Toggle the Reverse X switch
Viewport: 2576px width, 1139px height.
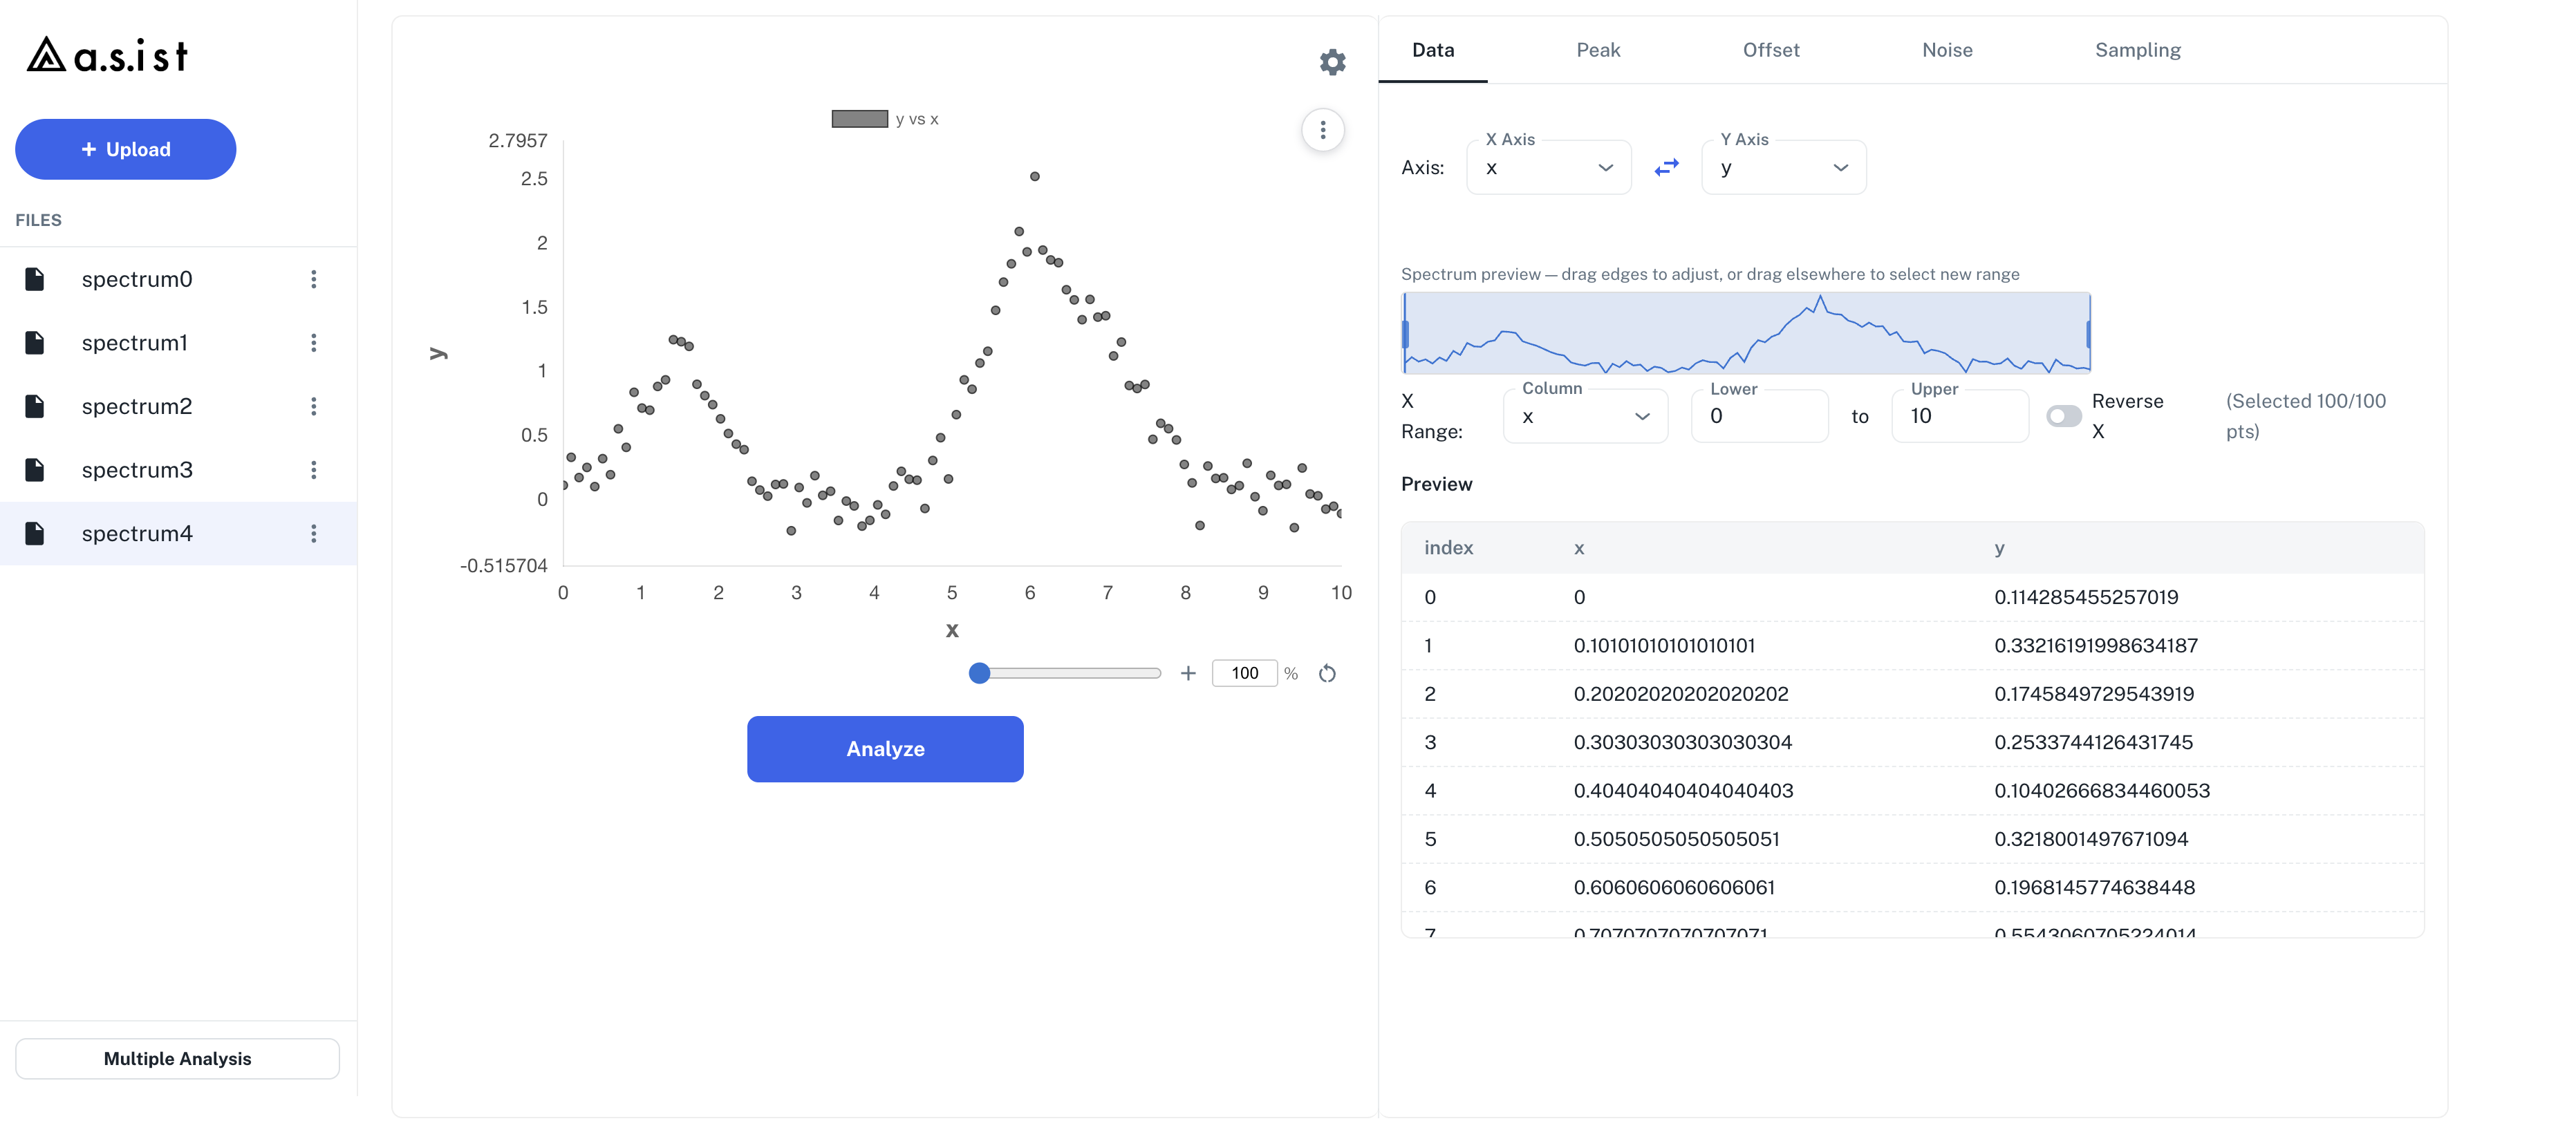(x=2063, y=416)
